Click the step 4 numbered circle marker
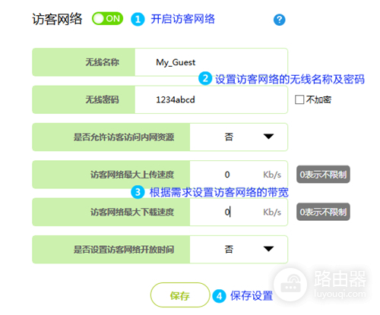 (x=219, y=296)
